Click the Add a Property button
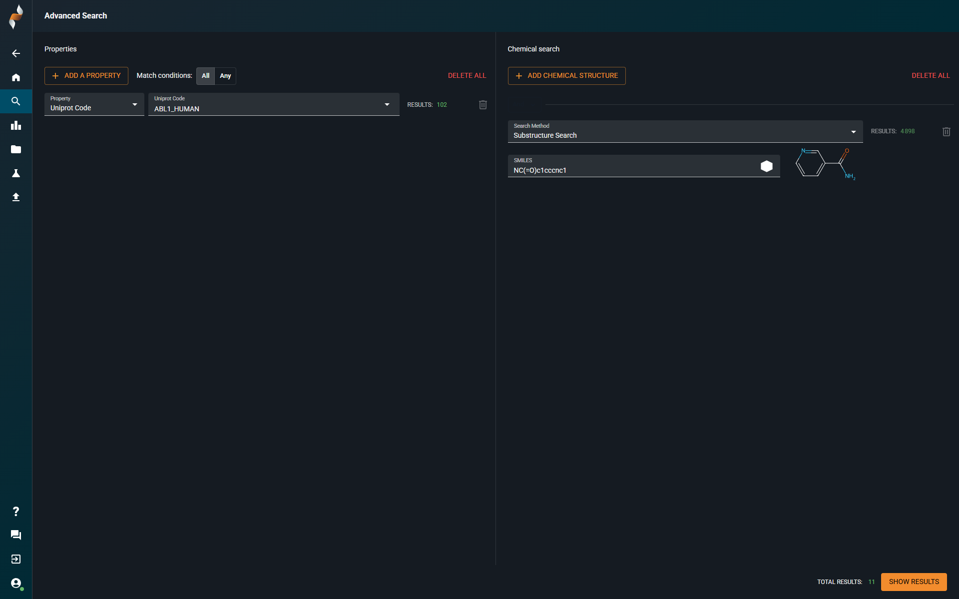The image size is (959, 599). coord(86,76)
